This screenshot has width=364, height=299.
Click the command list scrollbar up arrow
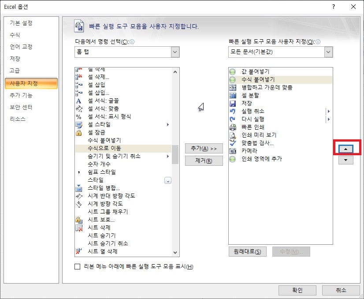pos(175,72)
